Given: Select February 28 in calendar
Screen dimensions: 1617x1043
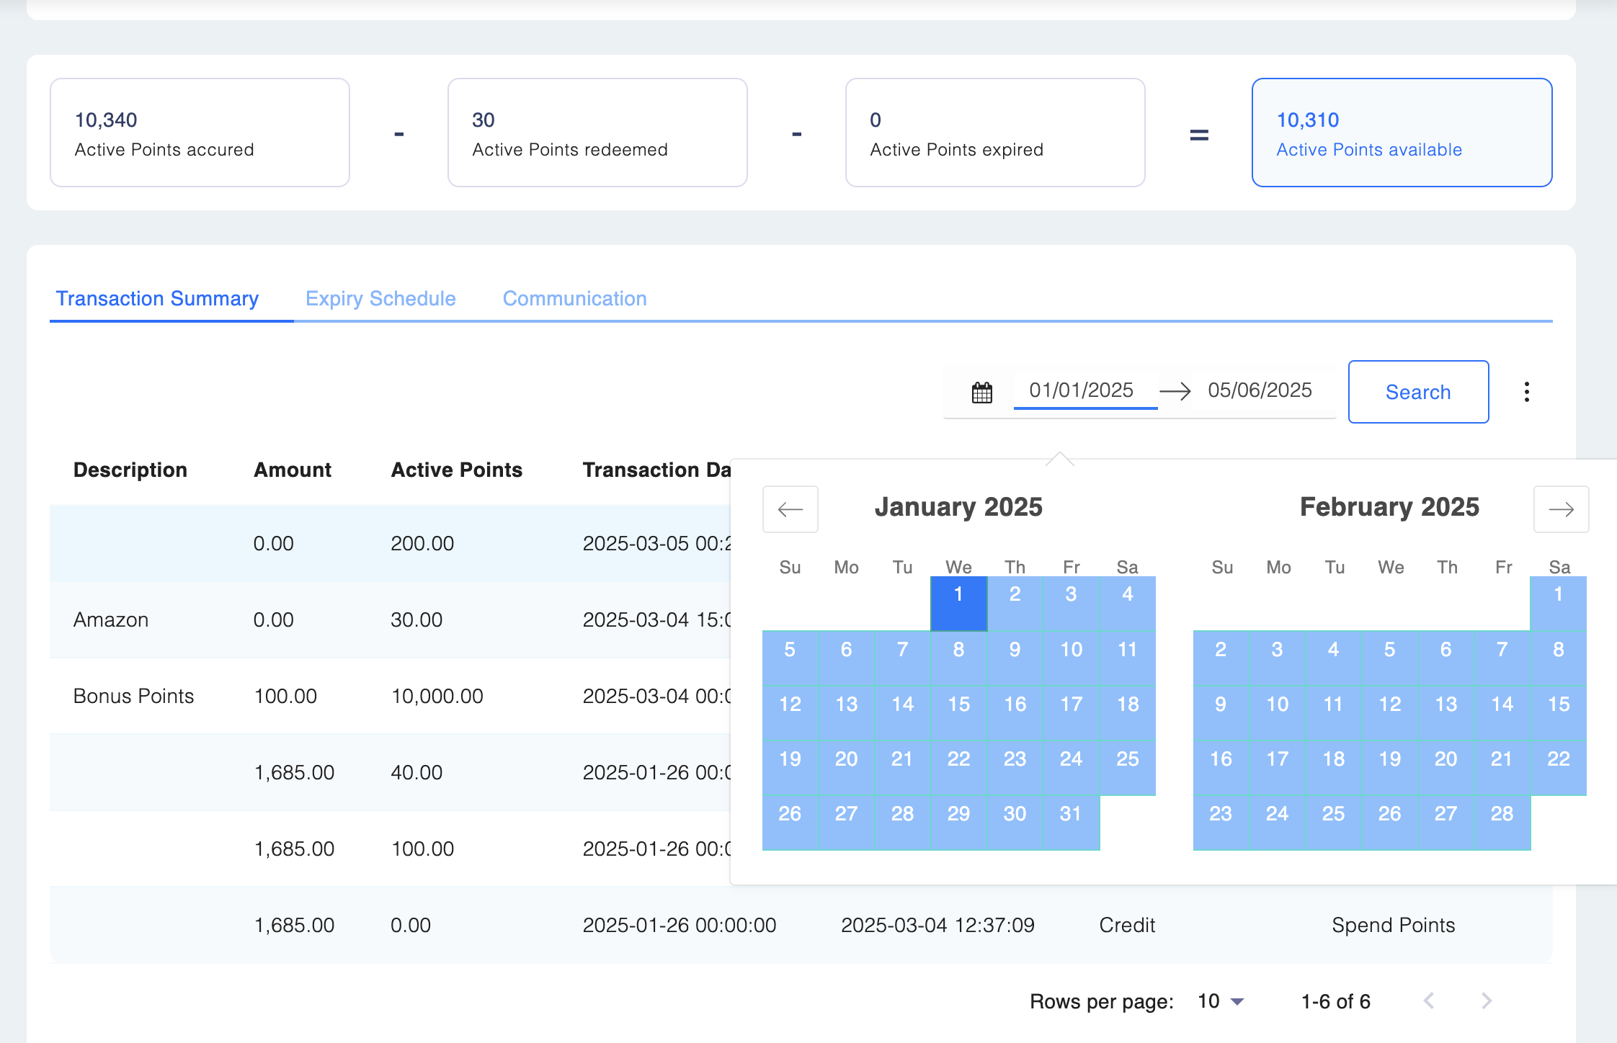Looking at the screenshot, I should tap(1502, 814).
